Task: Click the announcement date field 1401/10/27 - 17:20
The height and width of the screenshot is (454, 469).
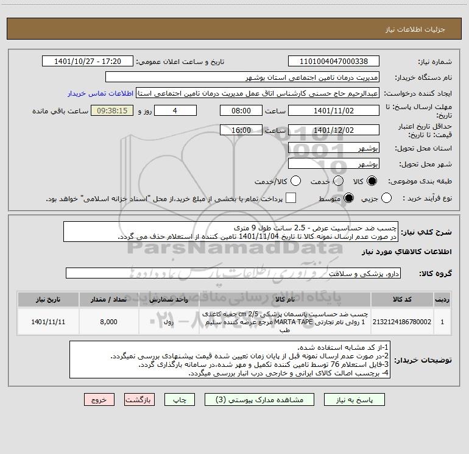Action: tap(88, 62)
